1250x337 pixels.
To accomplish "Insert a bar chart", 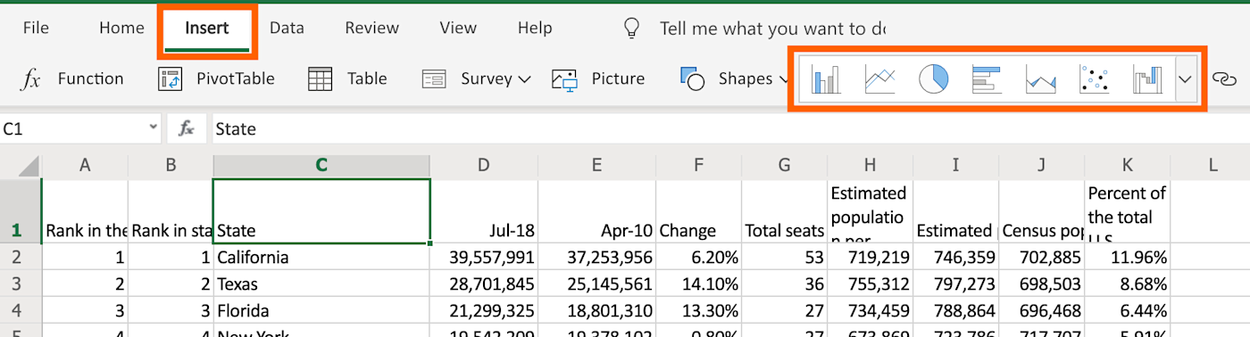I will pos(987,79).
